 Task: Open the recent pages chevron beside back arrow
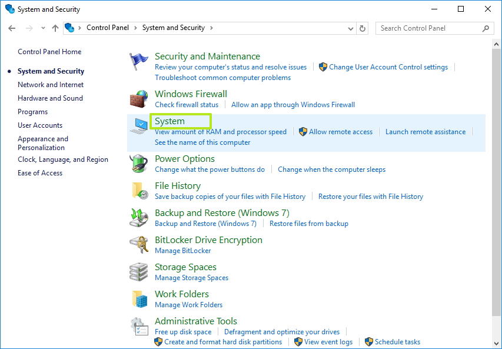tap(42, 28)
